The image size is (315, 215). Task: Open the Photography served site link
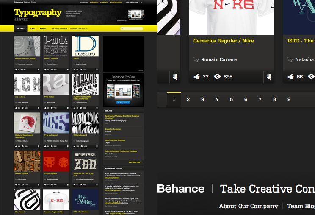coord(94,3)
